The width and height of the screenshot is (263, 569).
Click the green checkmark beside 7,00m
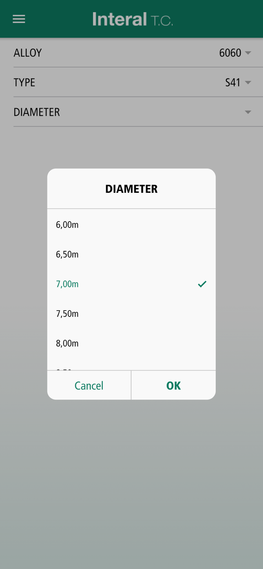click(202, 284)
